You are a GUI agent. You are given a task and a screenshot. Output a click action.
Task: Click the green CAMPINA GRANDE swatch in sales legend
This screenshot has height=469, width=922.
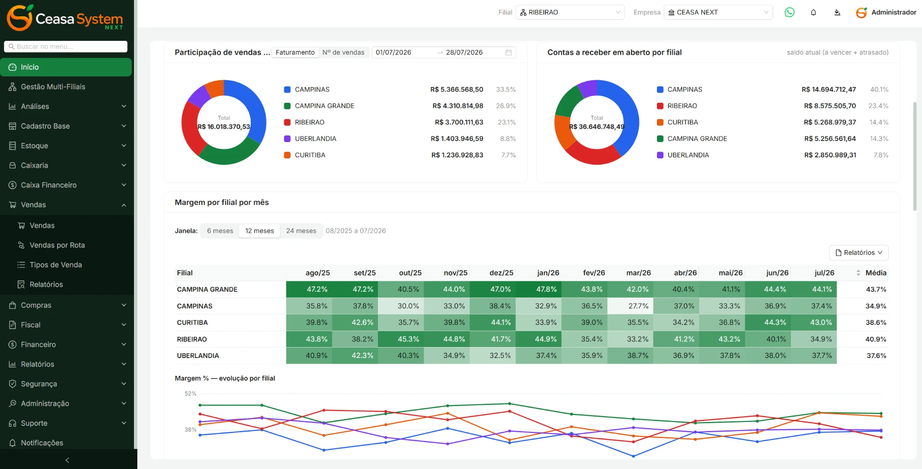pyautogui.click(x=287, y=106)
